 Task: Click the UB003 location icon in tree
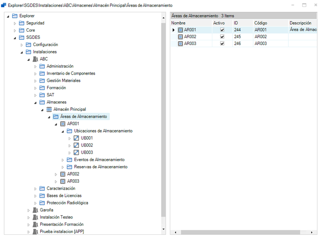point(76,152)
